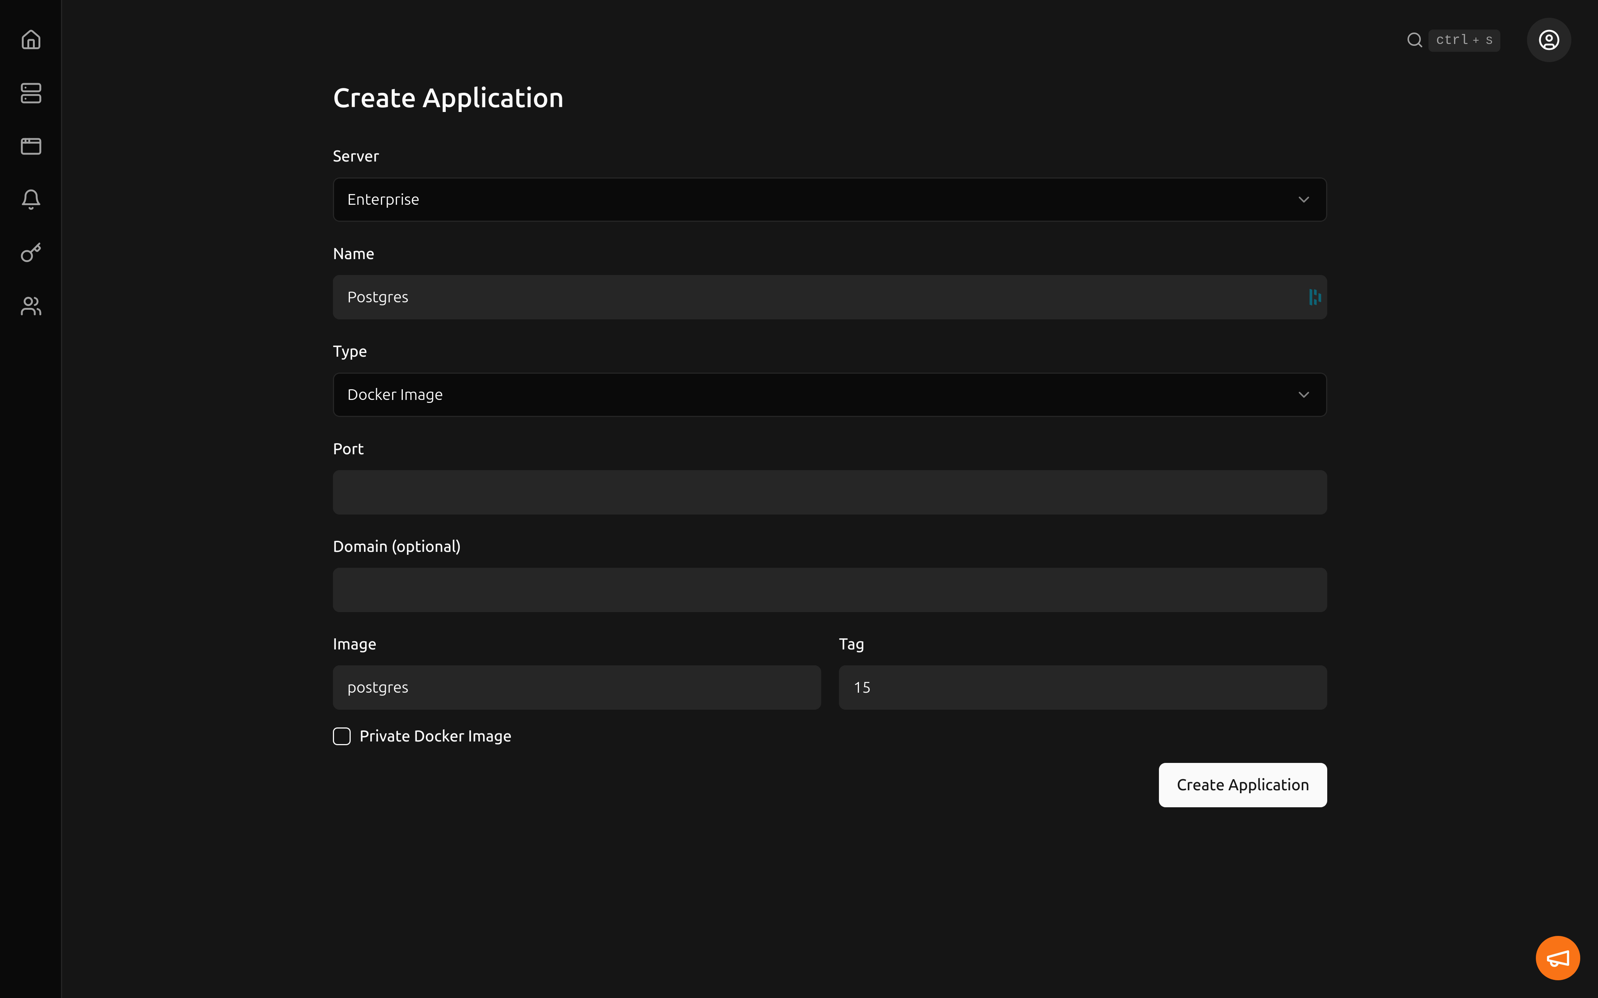Focus the Port input field
1598x998 pixels.
(x=829, y=492)
